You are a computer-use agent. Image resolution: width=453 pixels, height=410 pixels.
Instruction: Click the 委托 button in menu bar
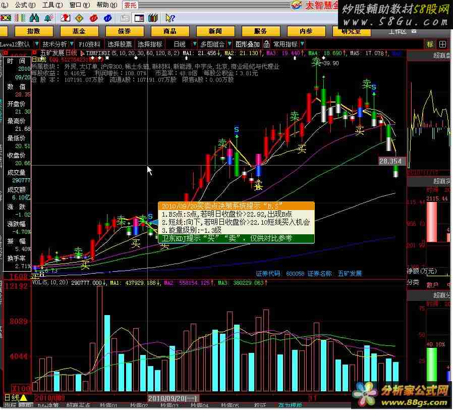(x=130, y=5)
